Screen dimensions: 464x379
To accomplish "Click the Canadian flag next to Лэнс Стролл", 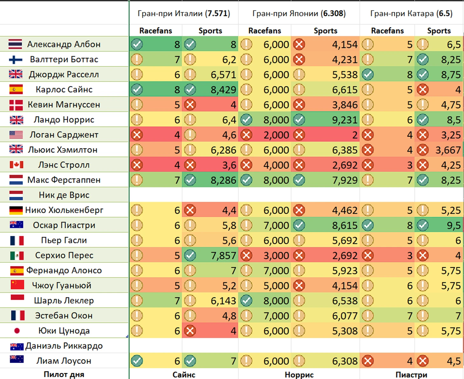I will (x=16, y=165).
